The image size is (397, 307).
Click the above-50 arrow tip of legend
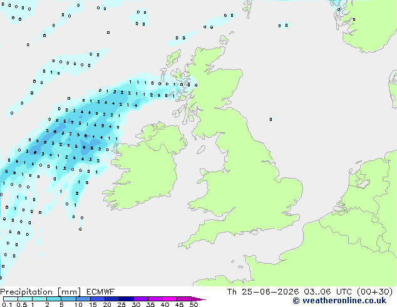tap(198, 299)
